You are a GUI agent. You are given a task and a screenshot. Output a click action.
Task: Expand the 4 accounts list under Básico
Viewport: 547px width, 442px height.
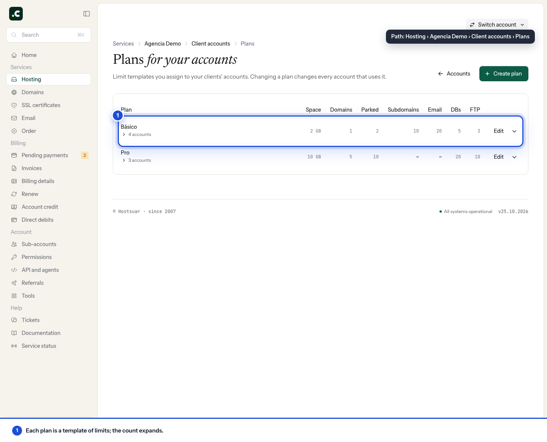136,134
